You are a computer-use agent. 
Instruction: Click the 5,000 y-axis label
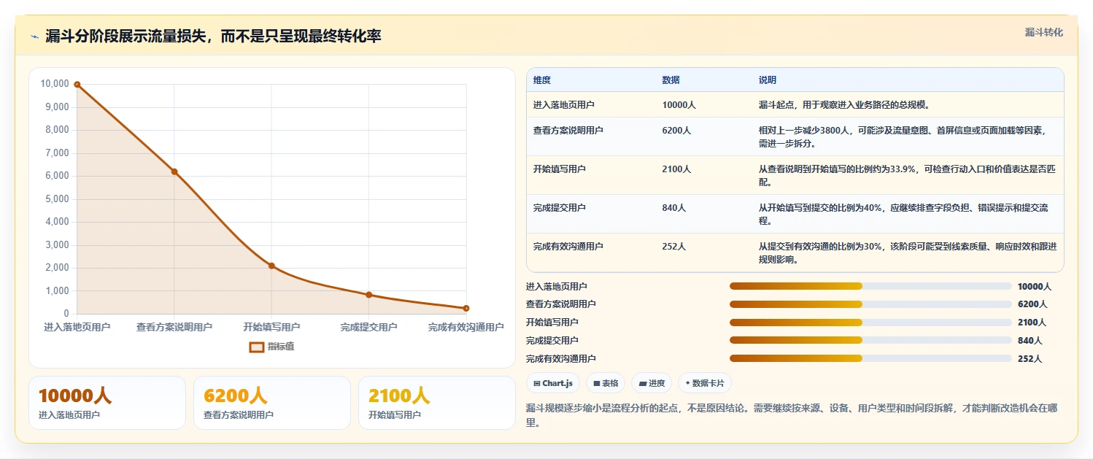[x=57, y=199]
